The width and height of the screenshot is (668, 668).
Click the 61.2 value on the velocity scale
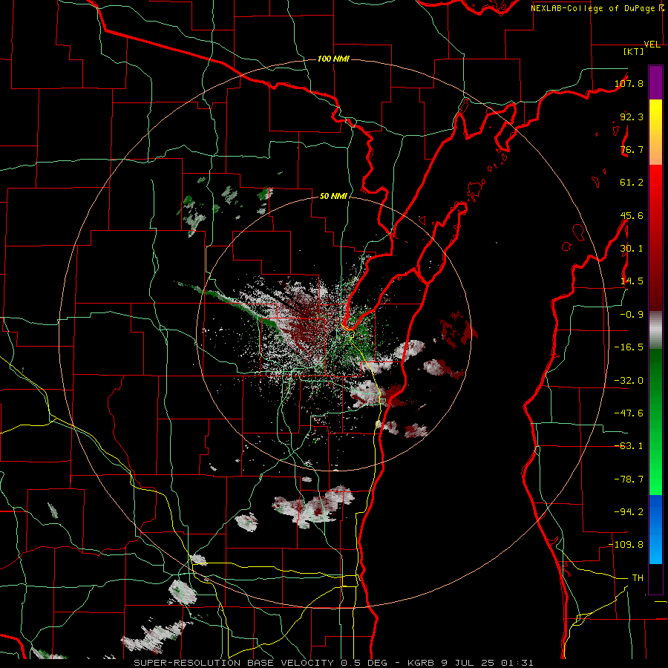632,183
